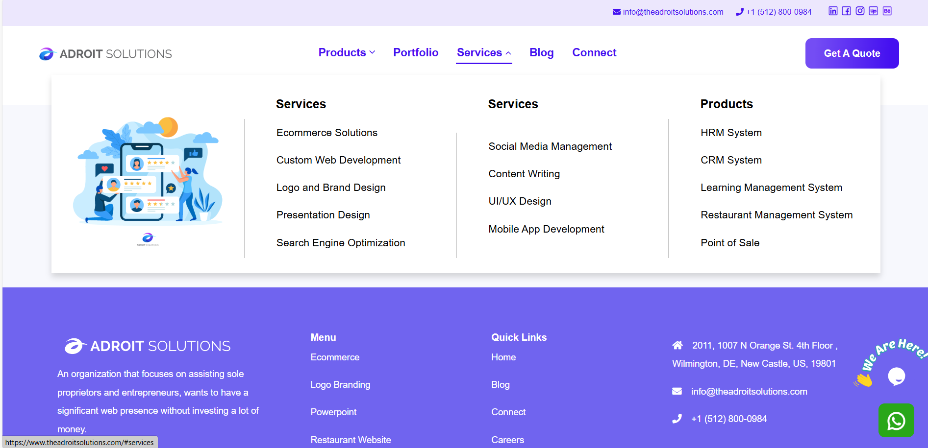Click the Adroit Solutions logo in the header

click(x=105, y=54)
